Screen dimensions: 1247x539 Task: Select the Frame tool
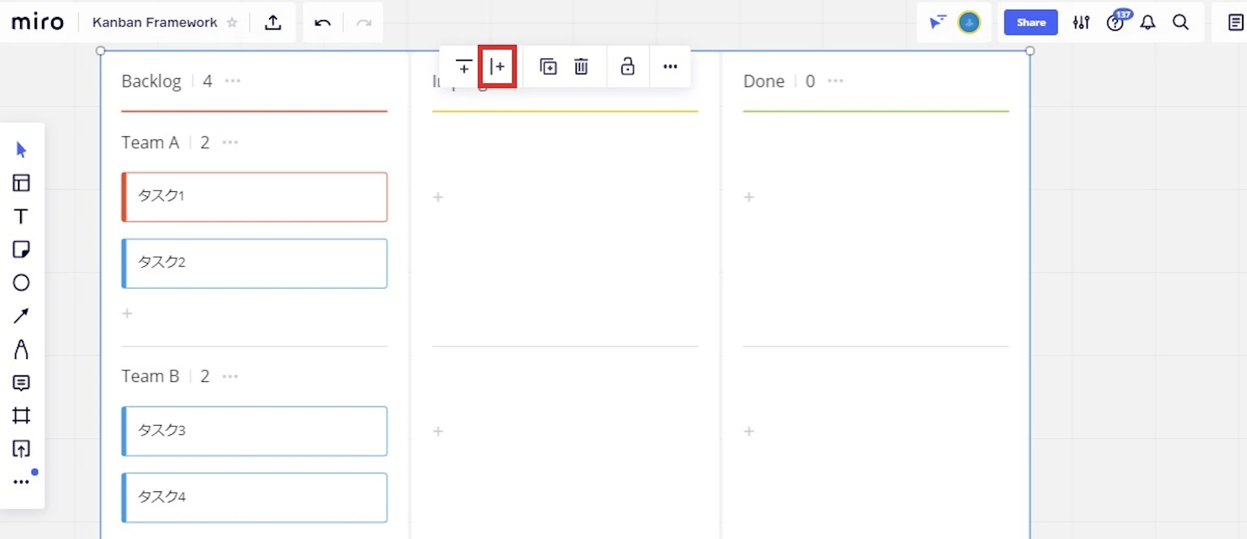pyautogui.click(x=21, y=415)
